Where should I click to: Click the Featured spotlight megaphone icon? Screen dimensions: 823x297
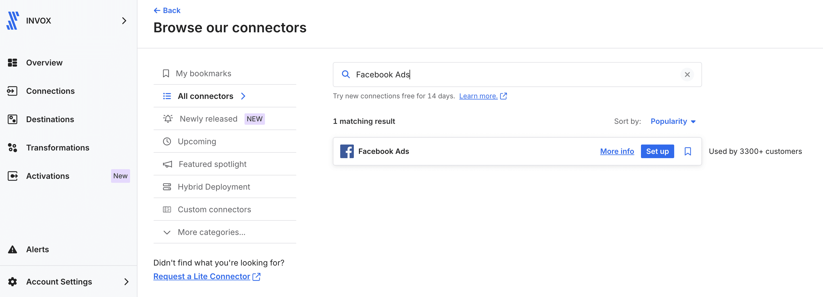point(168,164)
